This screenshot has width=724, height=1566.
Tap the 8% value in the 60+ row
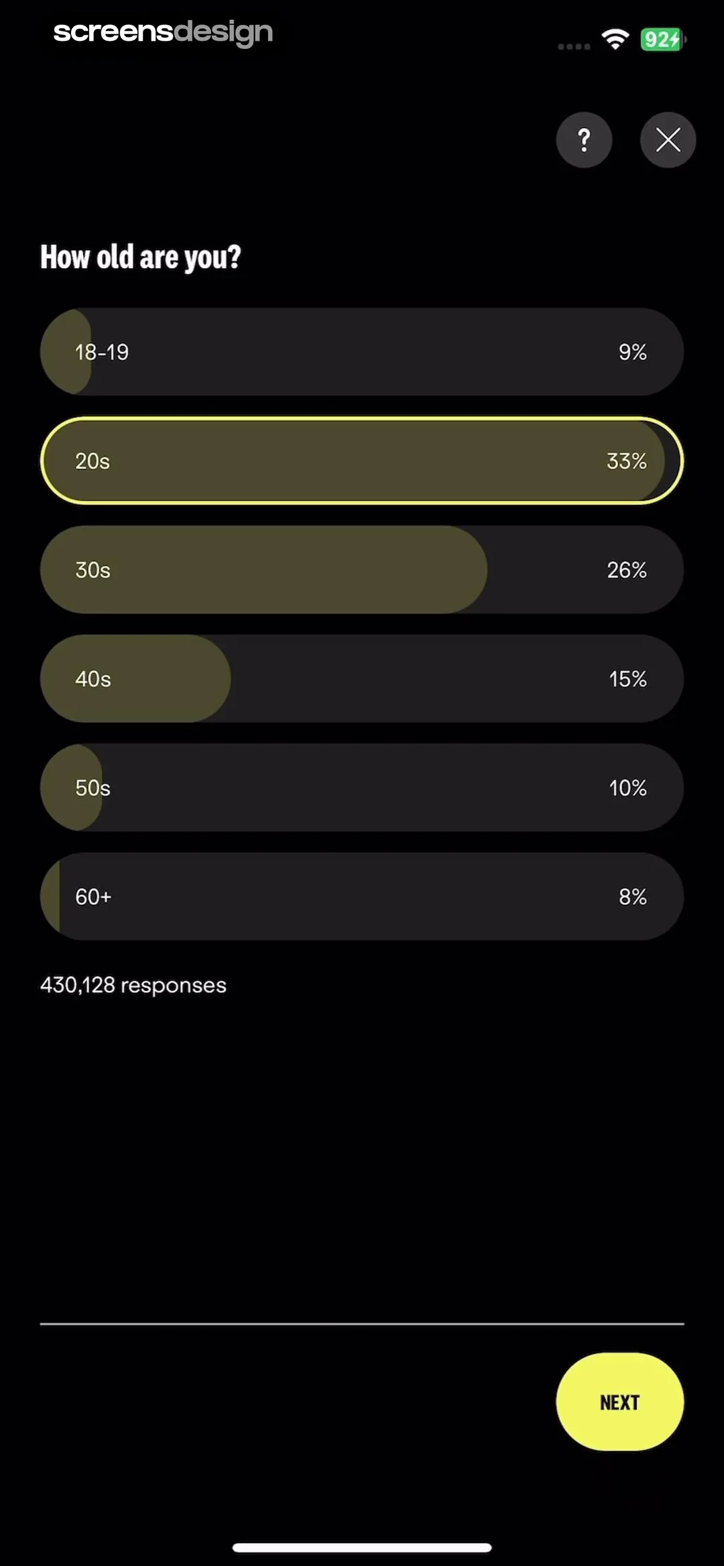coord(632,897)
